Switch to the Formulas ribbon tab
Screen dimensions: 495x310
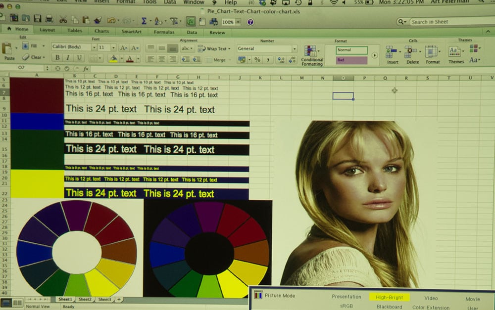tap(163, 32)
